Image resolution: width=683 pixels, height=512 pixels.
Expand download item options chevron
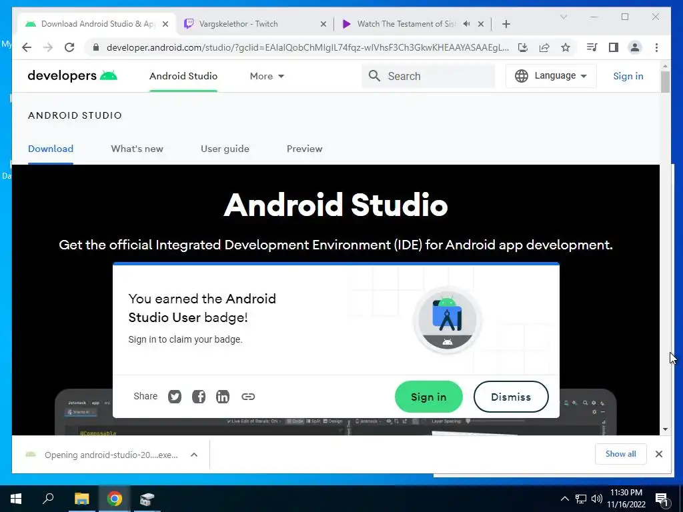(194, 455)
